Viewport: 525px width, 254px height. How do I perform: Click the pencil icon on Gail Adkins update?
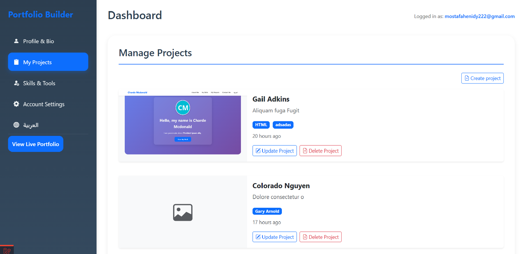258,151
